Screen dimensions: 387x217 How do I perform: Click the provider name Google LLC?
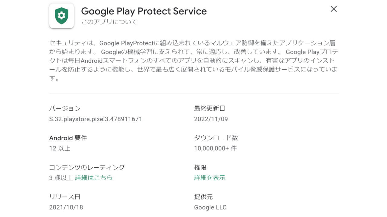tap(210, 207)
